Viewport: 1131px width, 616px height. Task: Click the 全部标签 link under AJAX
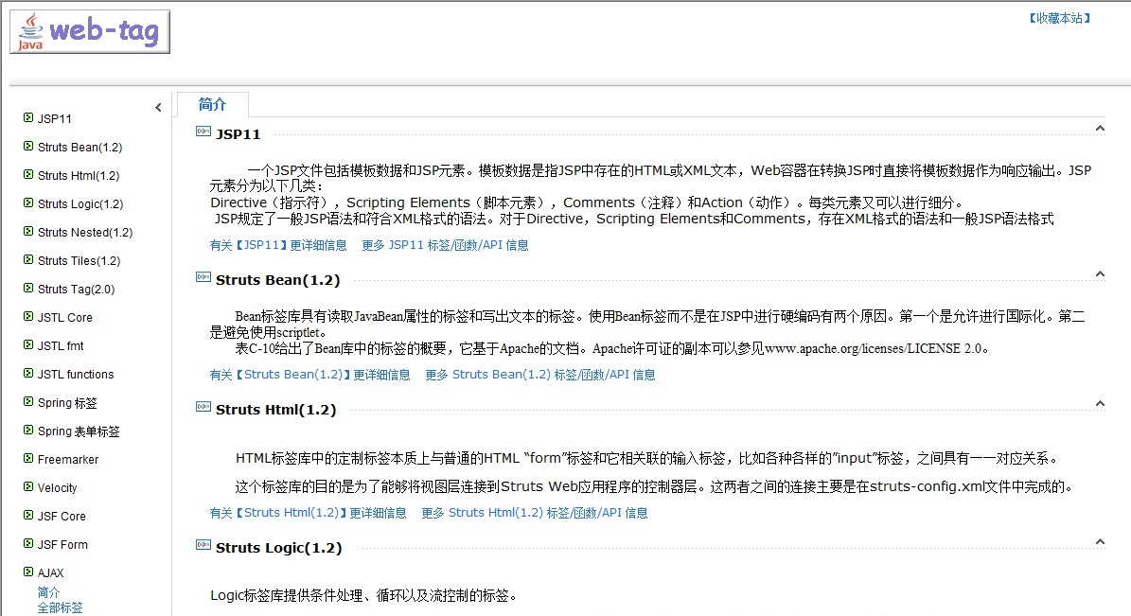pos(60,607)
